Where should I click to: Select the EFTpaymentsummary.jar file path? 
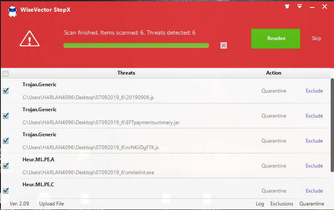101,122
